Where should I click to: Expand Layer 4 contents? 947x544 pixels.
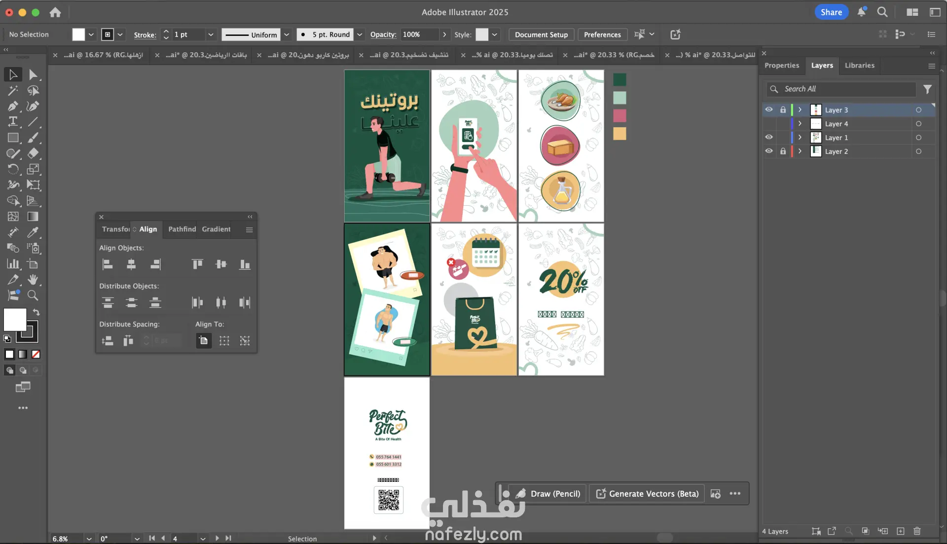point(800,123)
